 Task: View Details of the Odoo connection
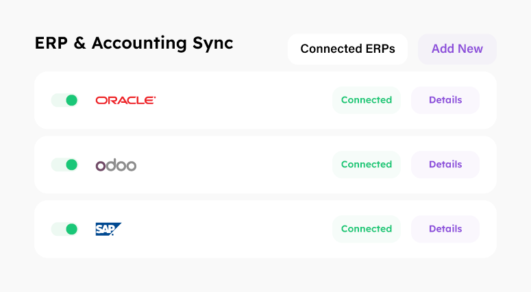coord(445,165)
